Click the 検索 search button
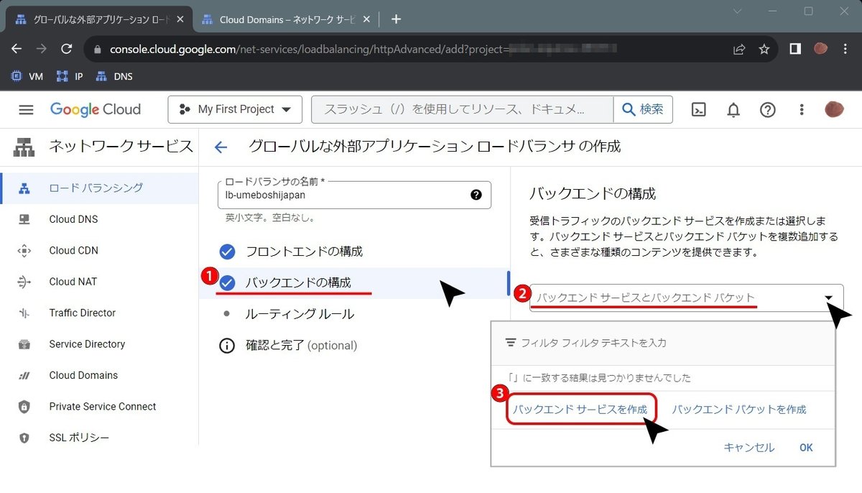The image size is (862, 493). tap(643, 109)
